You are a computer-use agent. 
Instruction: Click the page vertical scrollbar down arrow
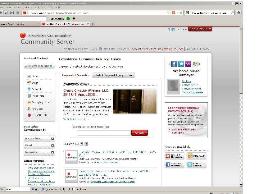pos(241,185)
